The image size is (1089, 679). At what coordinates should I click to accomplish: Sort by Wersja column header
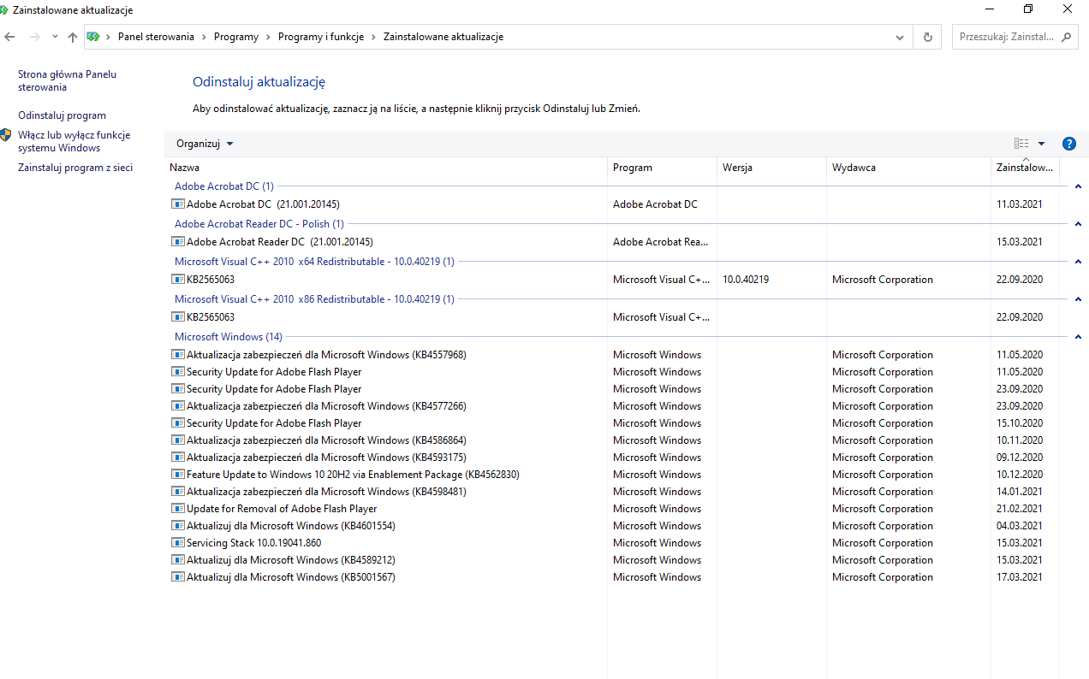coord(772,168)
